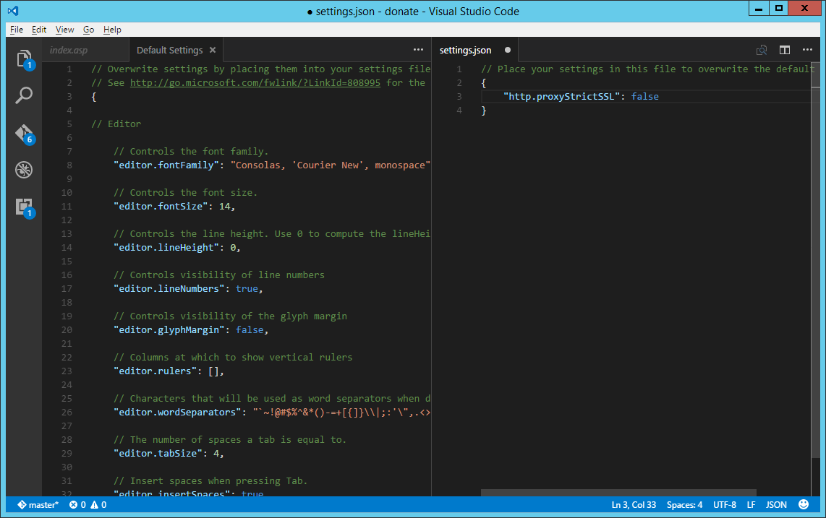Click the errors count in status bar
This screenshot has height=518, width=826.
pyautogui.click(x=77, y=505)
